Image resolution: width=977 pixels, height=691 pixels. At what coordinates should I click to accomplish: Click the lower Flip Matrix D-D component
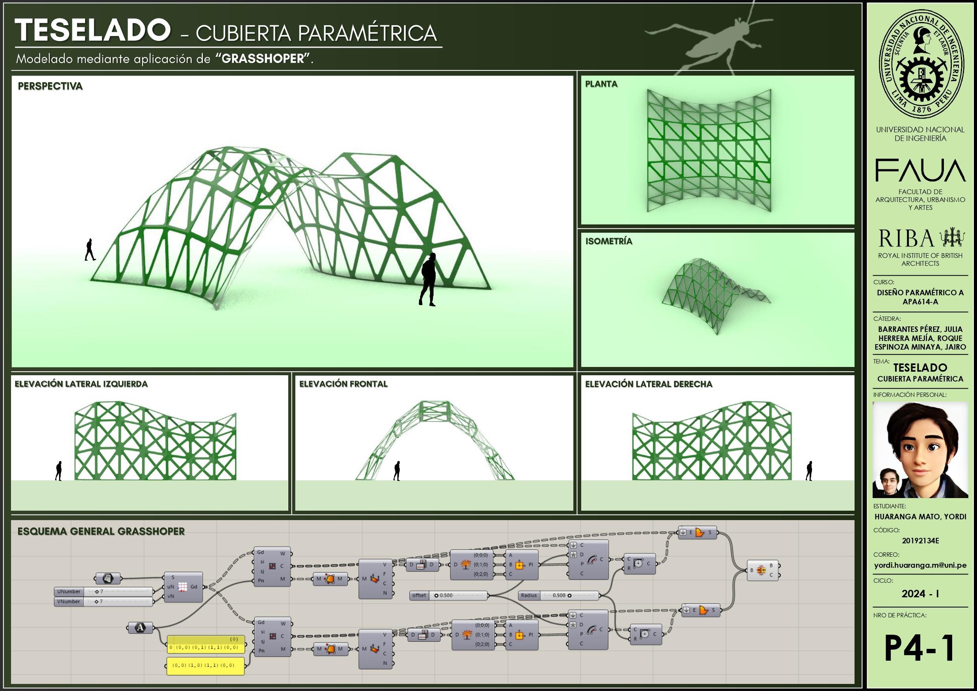tap(423, 635)
